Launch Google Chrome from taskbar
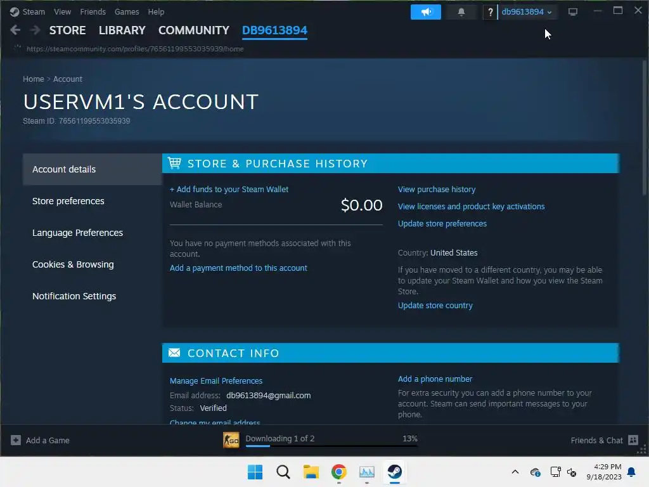This screenshot has height=487, width=649. (x=338, y=472)
